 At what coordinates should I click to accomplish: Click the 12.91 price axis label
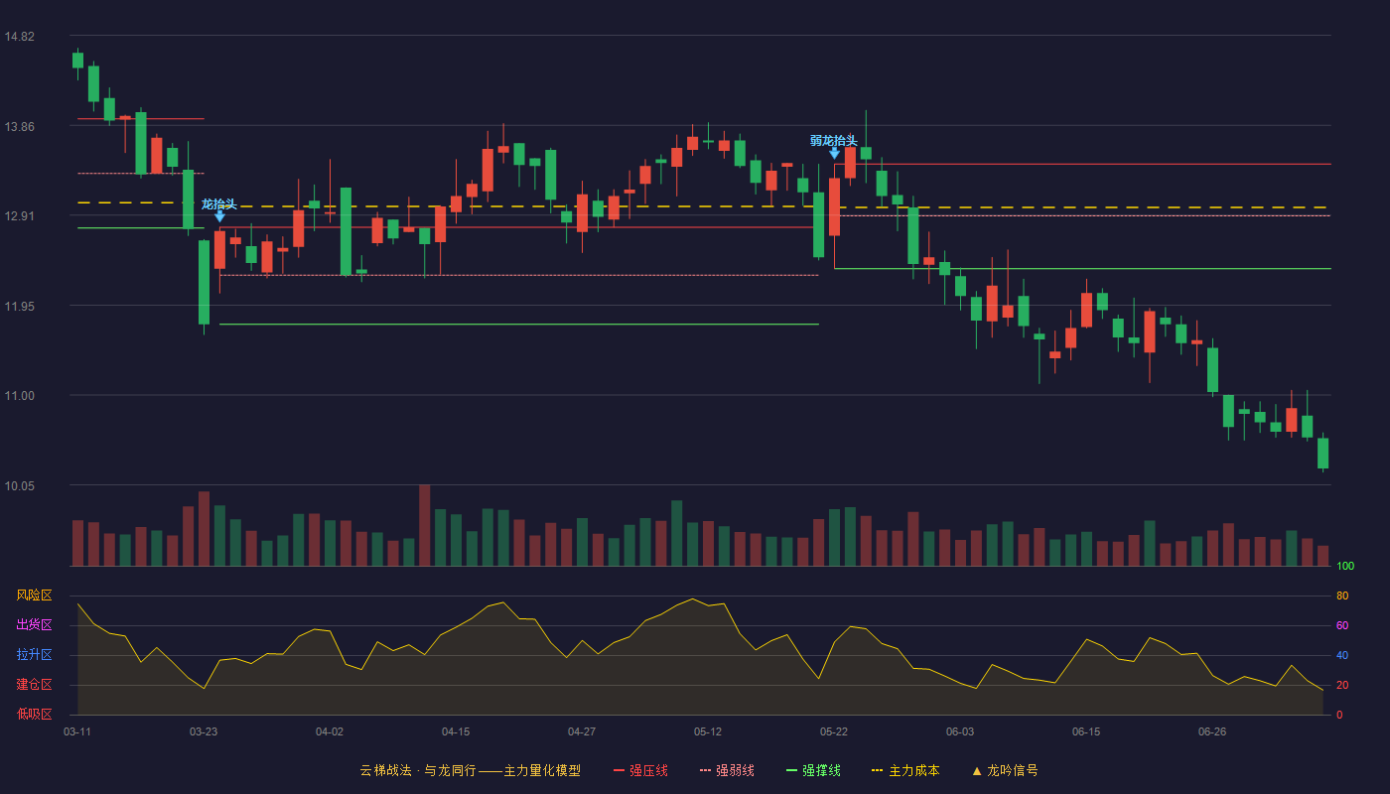19,216
